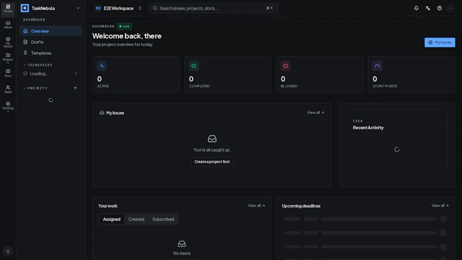Click the Drafts file icon

click(25, 42)
